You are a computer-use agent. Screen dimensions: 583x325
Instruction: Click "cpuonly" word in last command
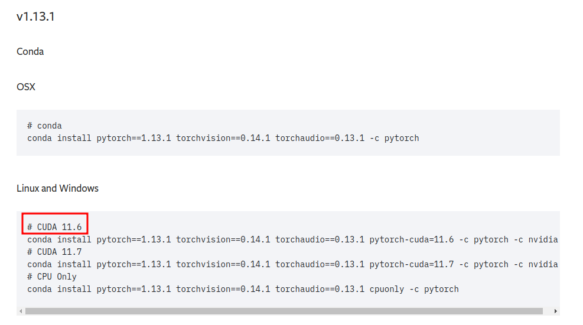pyautogui.click(x=387, y=290)
